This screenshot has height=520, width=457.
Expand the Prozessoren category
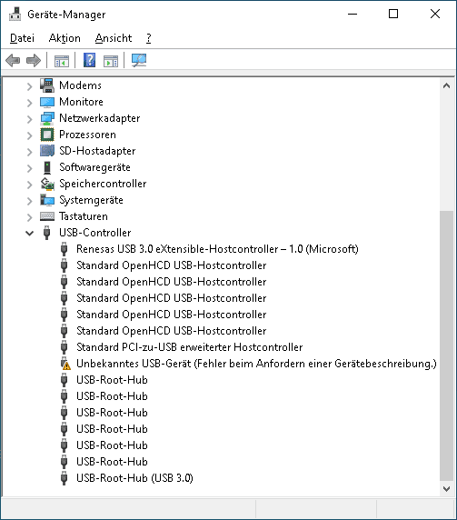[x=29, y=135]
